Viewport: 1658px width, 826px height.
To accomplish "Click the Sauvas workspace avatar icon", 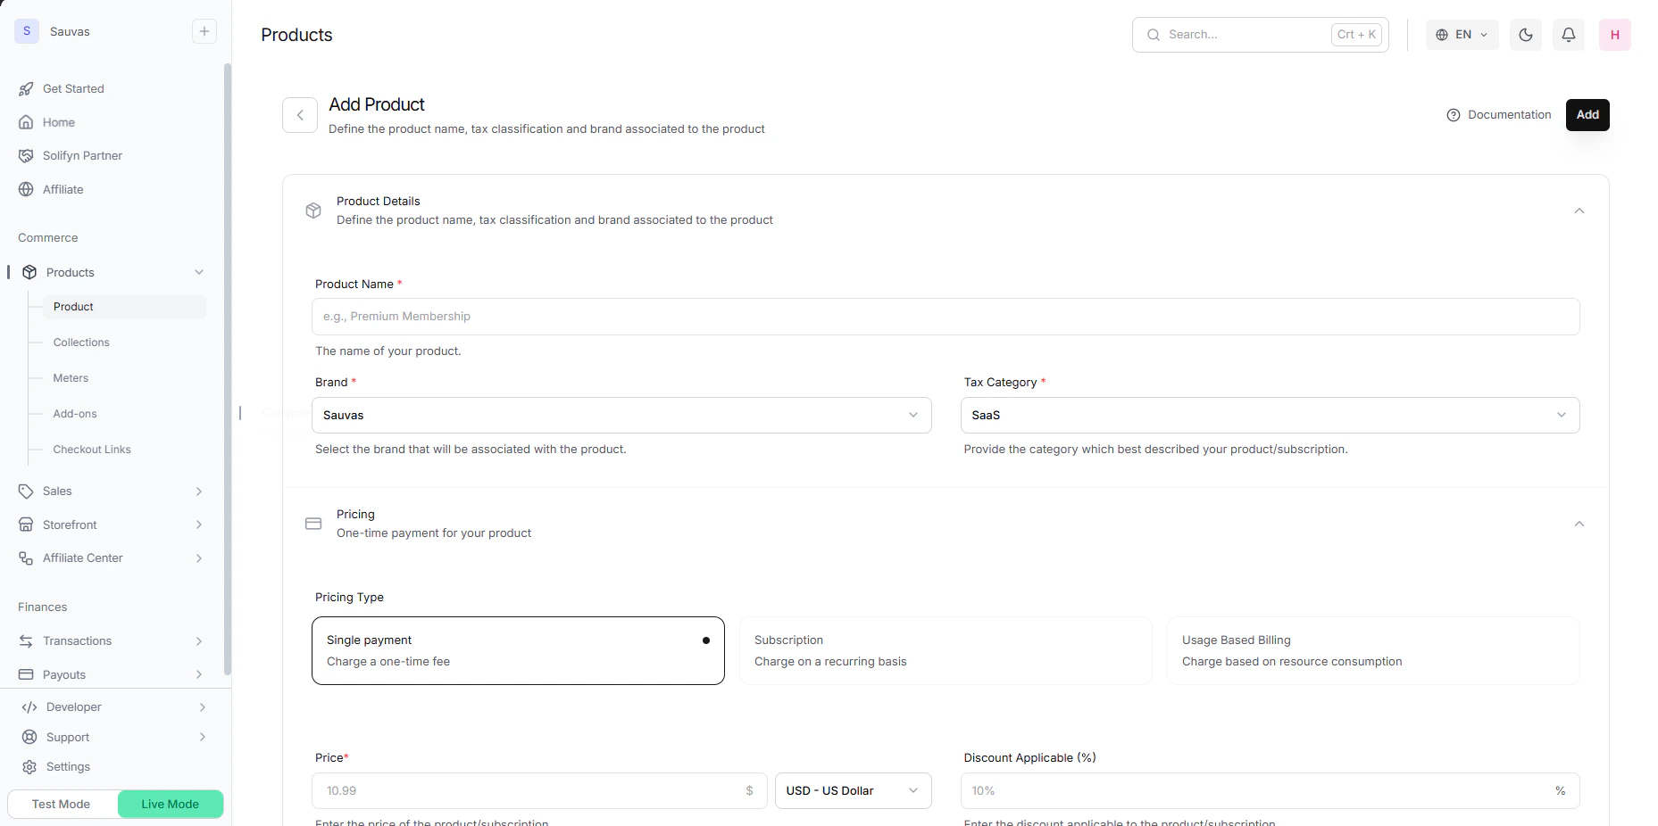I will [x=27, y=31].
